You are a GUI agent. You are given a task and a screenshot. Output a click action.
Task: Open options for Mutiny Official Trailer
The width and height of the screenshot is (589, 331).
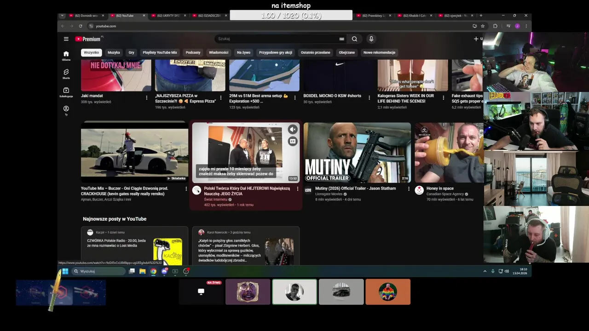click(409, 189)
